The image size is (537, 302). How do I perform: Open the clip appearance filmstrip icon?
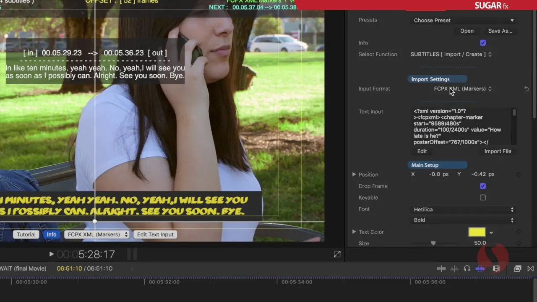[496, 268]
